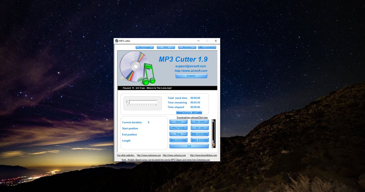Toggle playback with Play/Pause
Viewport: 365px width, 192px height.
178,128
